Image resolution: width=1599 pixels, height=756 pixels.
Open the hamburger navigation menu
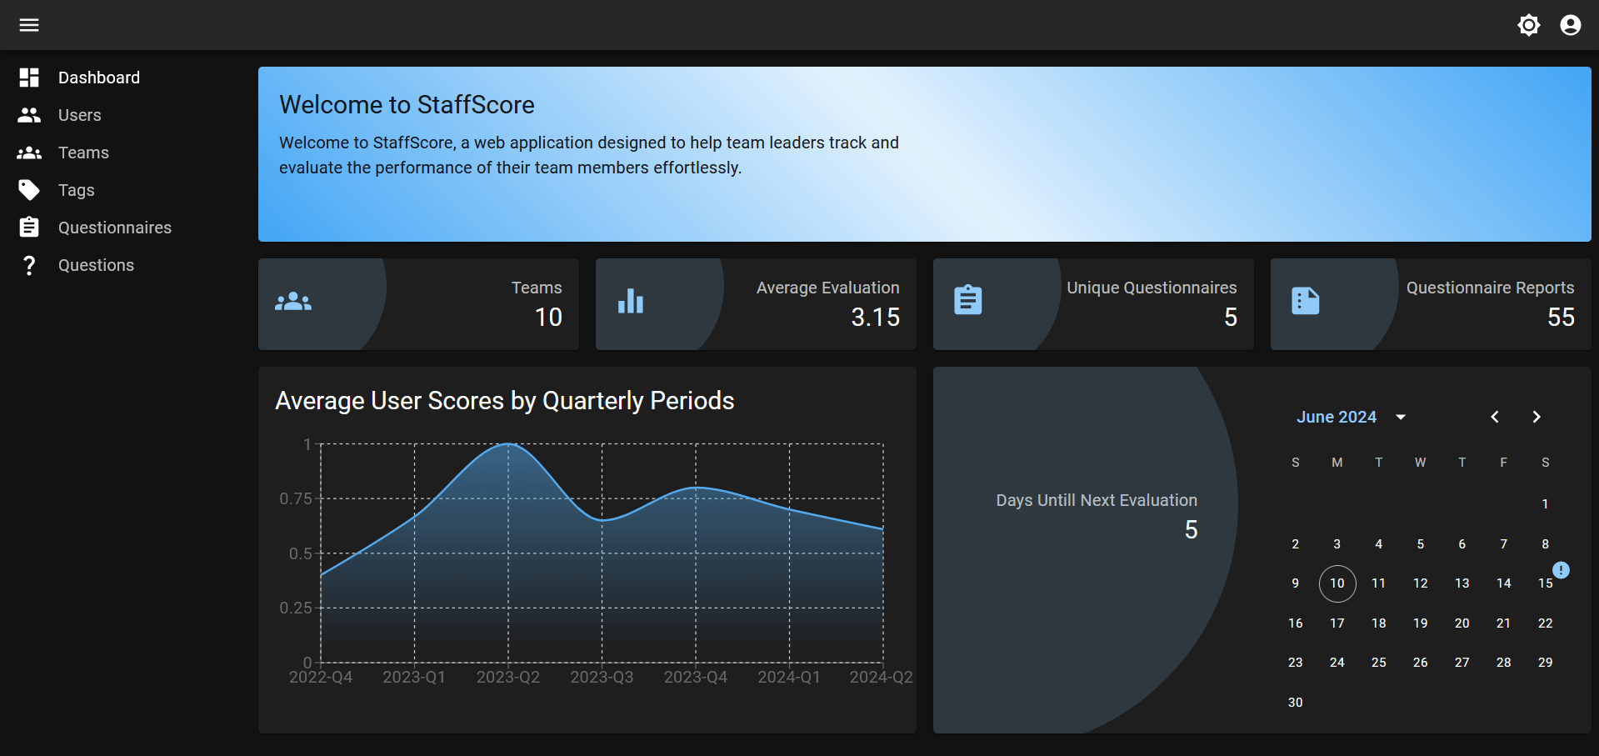[29, 25]
